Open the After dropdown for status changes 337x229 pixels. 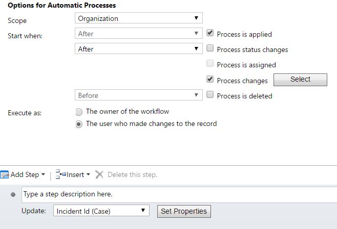point(138,49)
